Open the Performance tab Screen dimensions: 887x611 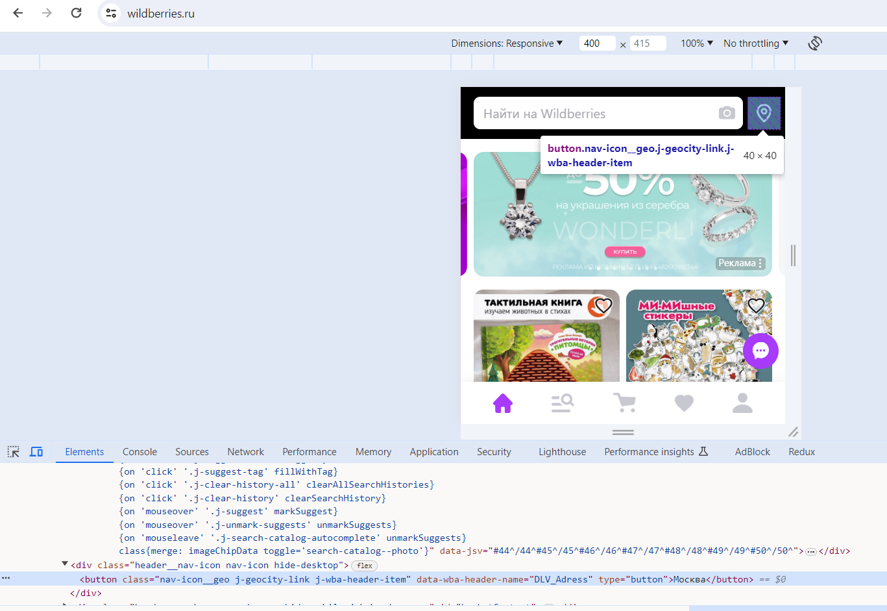tap(310, 452)
